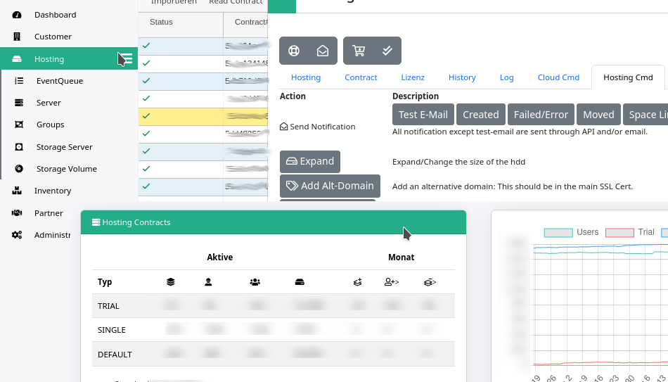Select the yellow highlighted contract row

click(x=203, y=116)
